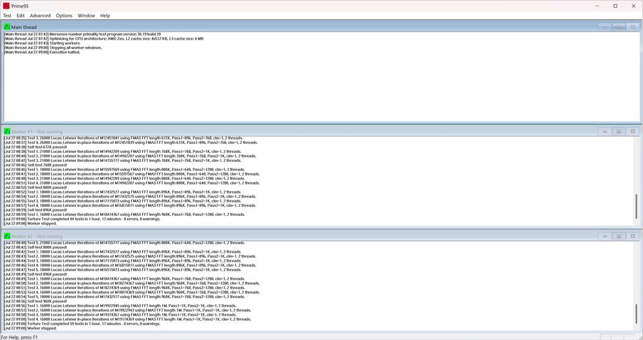Open the Advanced menu
Image resolution: width=643 pixels, height=340 pixels.
pyautogui.click(x=40, y=15)
